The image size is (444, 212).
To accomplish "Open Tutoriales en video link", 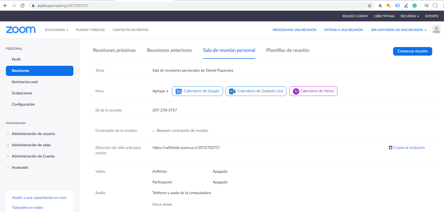I will tap(27, 207).
